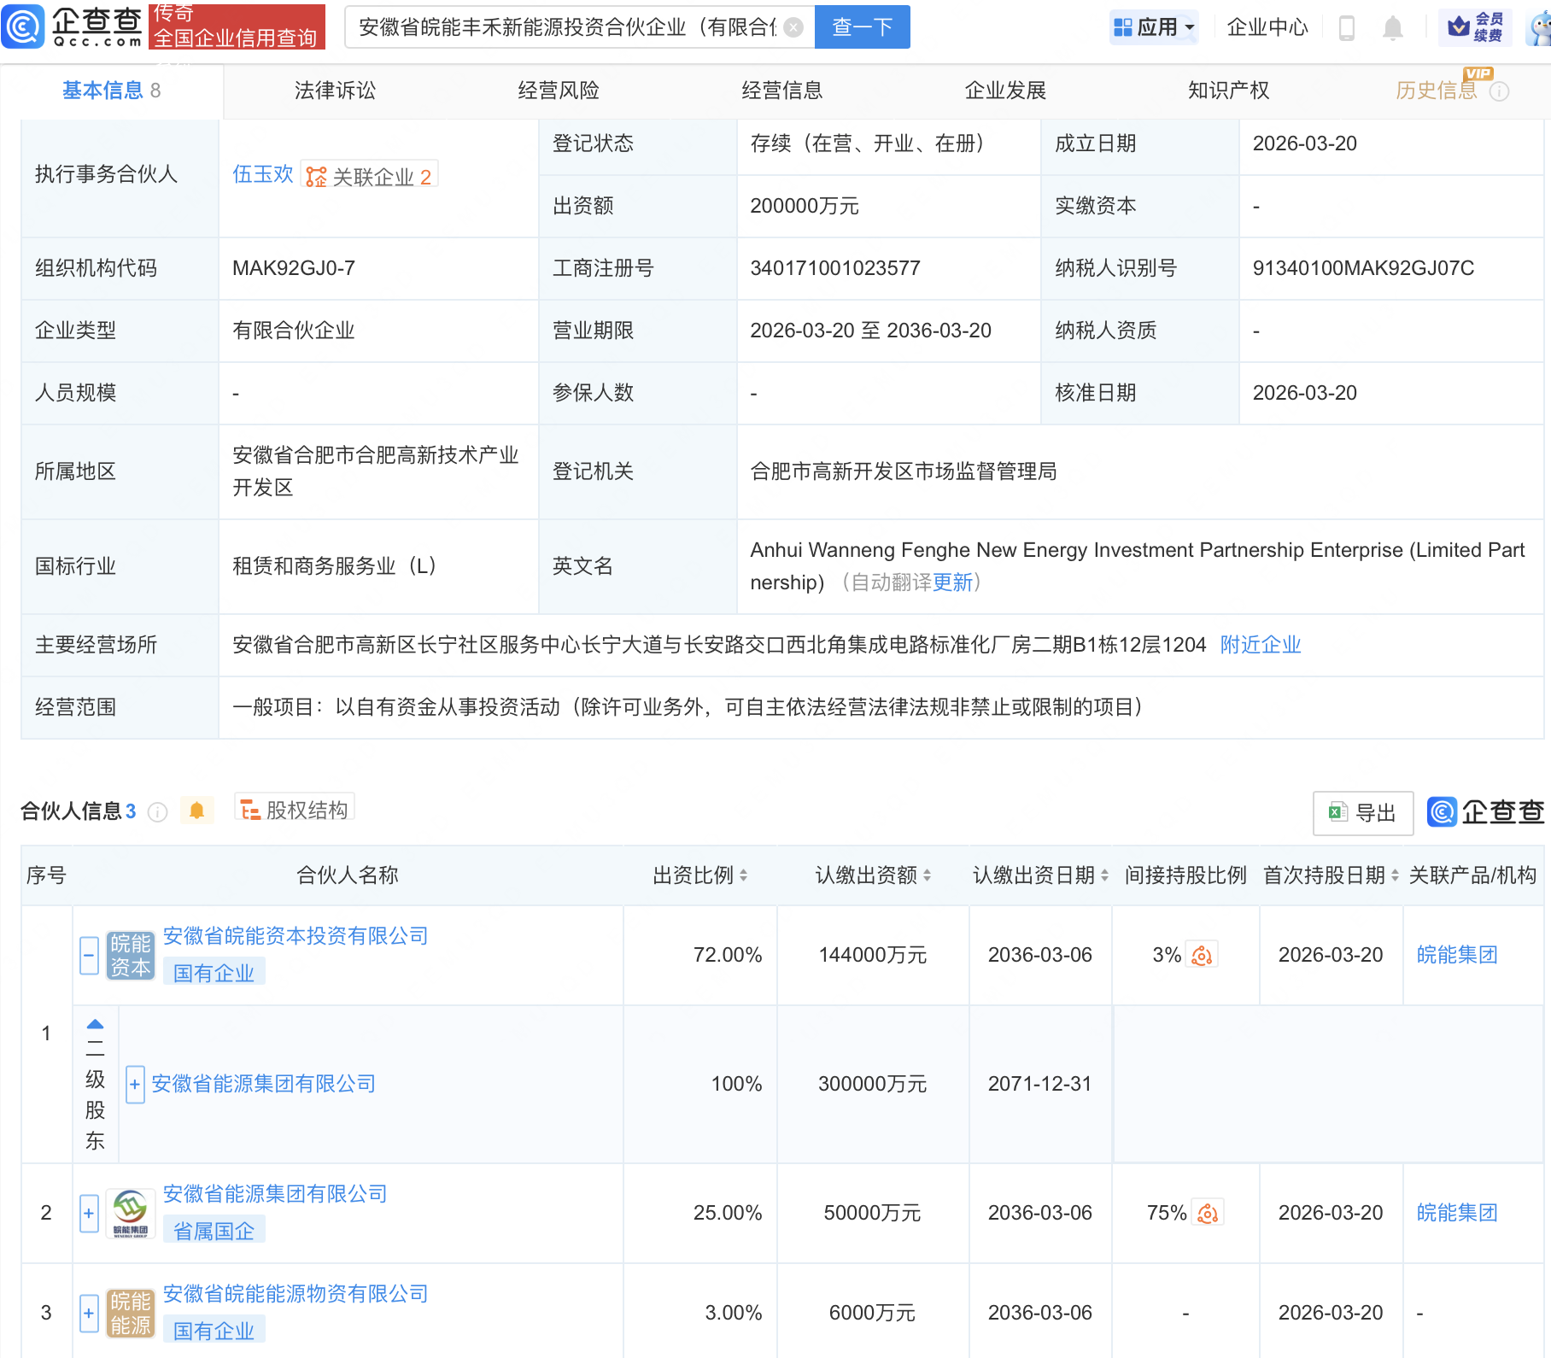Switch to the 知识产权 tab
Viewport: 1551px width, 1358px height.
(1227, 90)
